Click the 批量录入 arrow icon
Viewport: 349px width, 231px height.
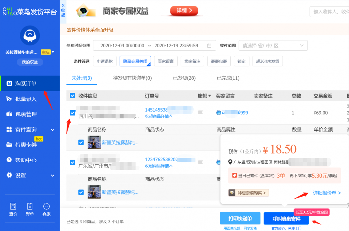click(9, 99)
